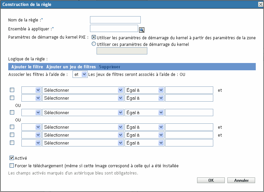Close the Construction de la règle dialog
The image size is (264, 192).
[260, 4]
